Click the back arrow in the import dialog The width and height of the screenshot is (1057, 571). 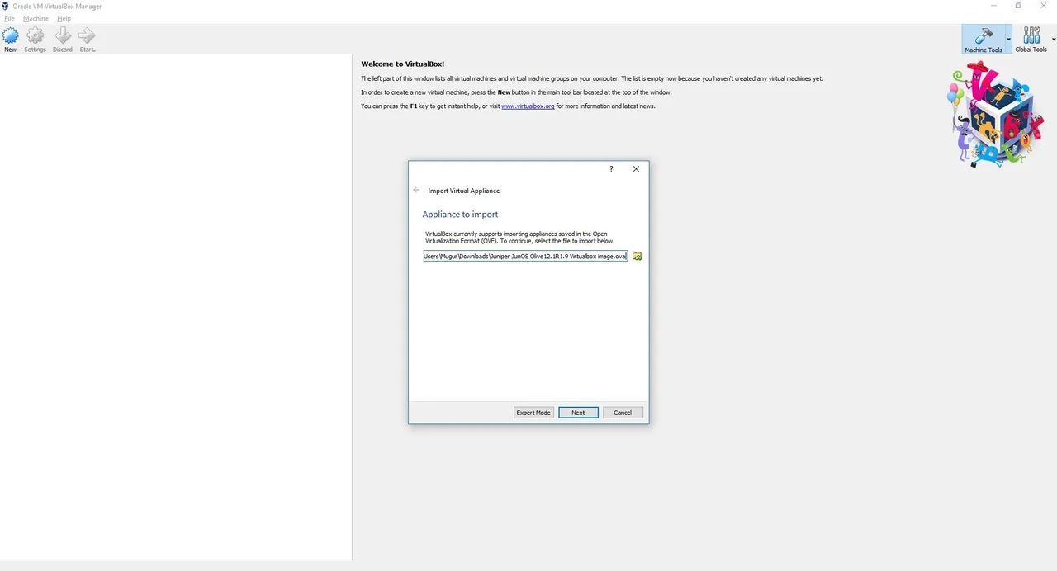click(416, 191)
